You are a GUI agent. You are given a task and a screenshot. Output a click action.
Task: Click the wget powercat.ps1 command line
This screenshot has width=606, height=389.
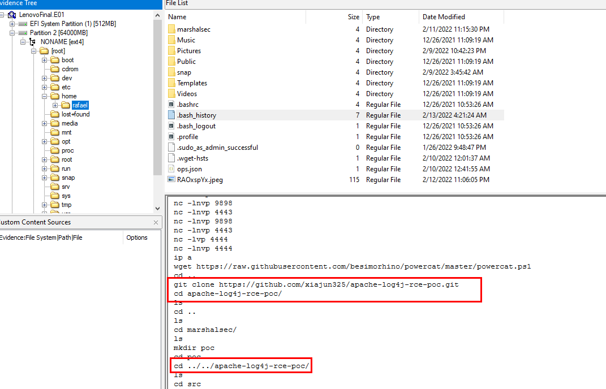[352, 266]
